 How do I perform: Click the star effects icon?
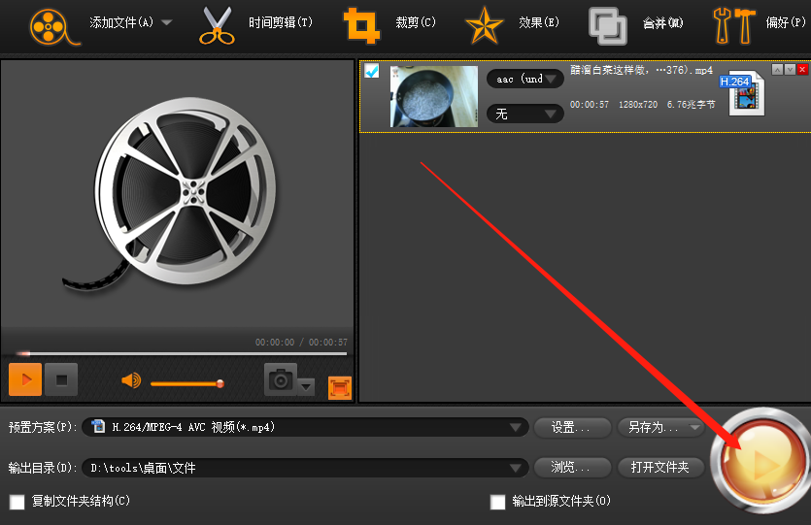click(484, 25)
